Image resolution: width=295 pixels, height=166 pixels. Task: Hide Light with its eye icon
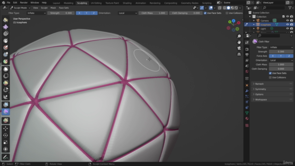tap(287, 29)
